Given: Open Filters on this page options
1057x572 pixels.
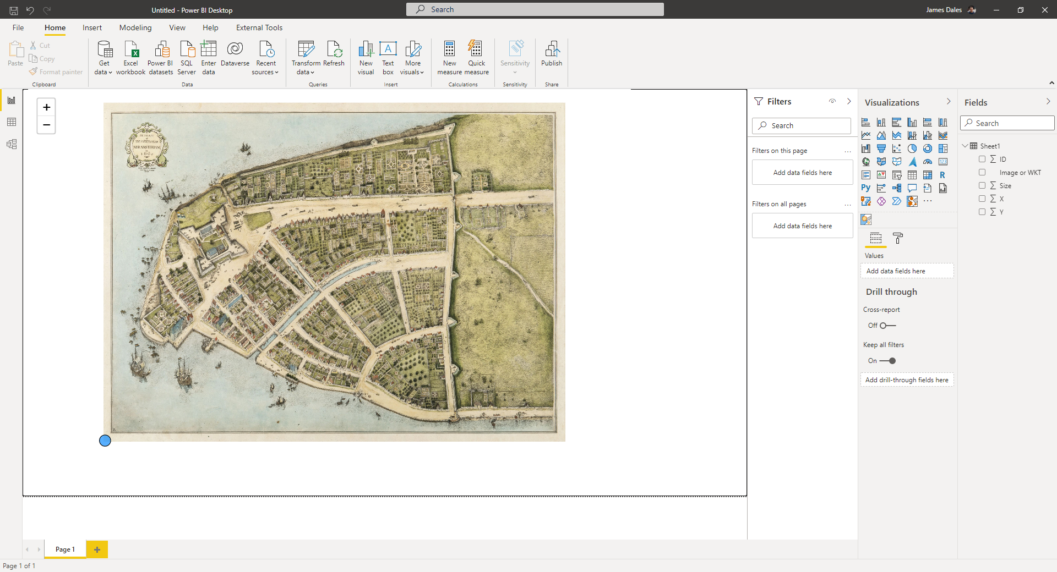Looking at the screenshot, I should click(x=848, y=151).
